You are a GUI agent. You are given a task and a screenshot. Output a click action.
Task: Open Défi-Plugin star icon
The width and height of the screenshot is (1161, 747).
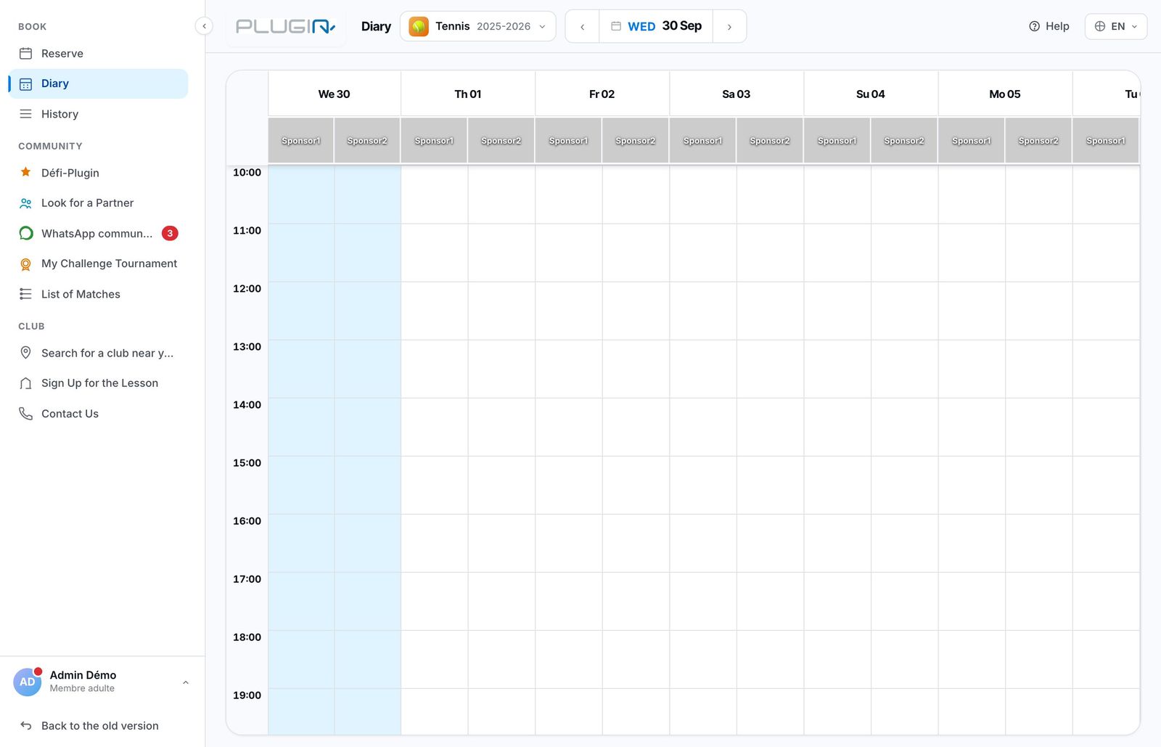25,173
